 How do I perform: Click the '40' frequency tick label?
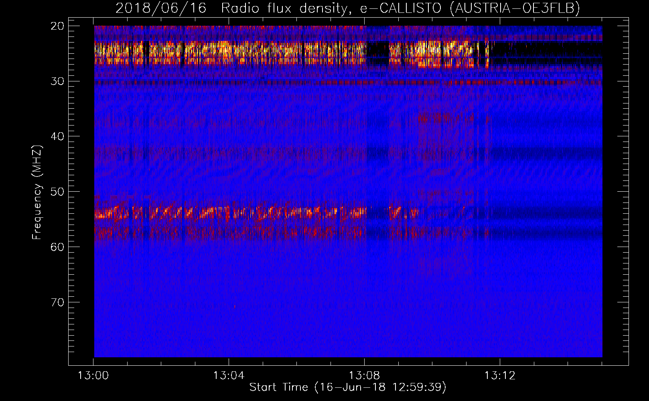click(58, 136)
